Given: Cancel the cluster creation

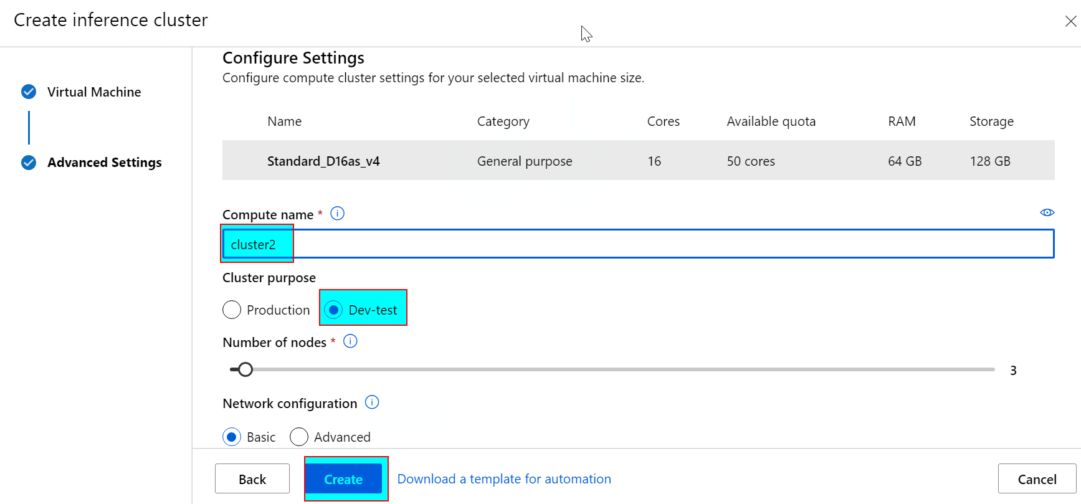Looking at the screenshot, I should tap(1037, 478).
